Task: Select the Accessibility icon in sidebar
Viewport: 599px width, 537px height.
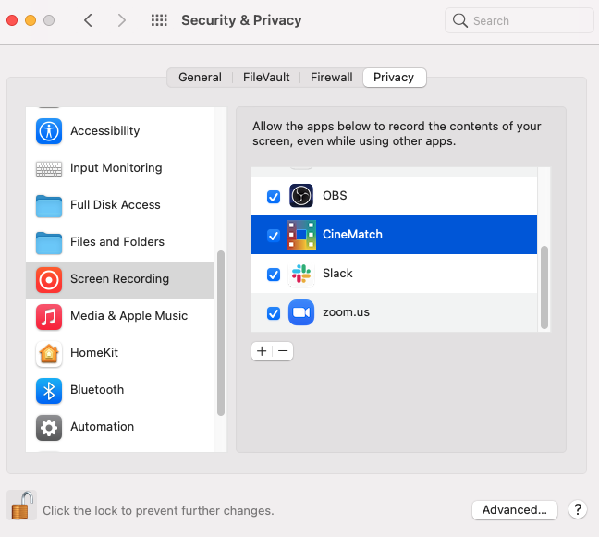Action: [48, 131]
